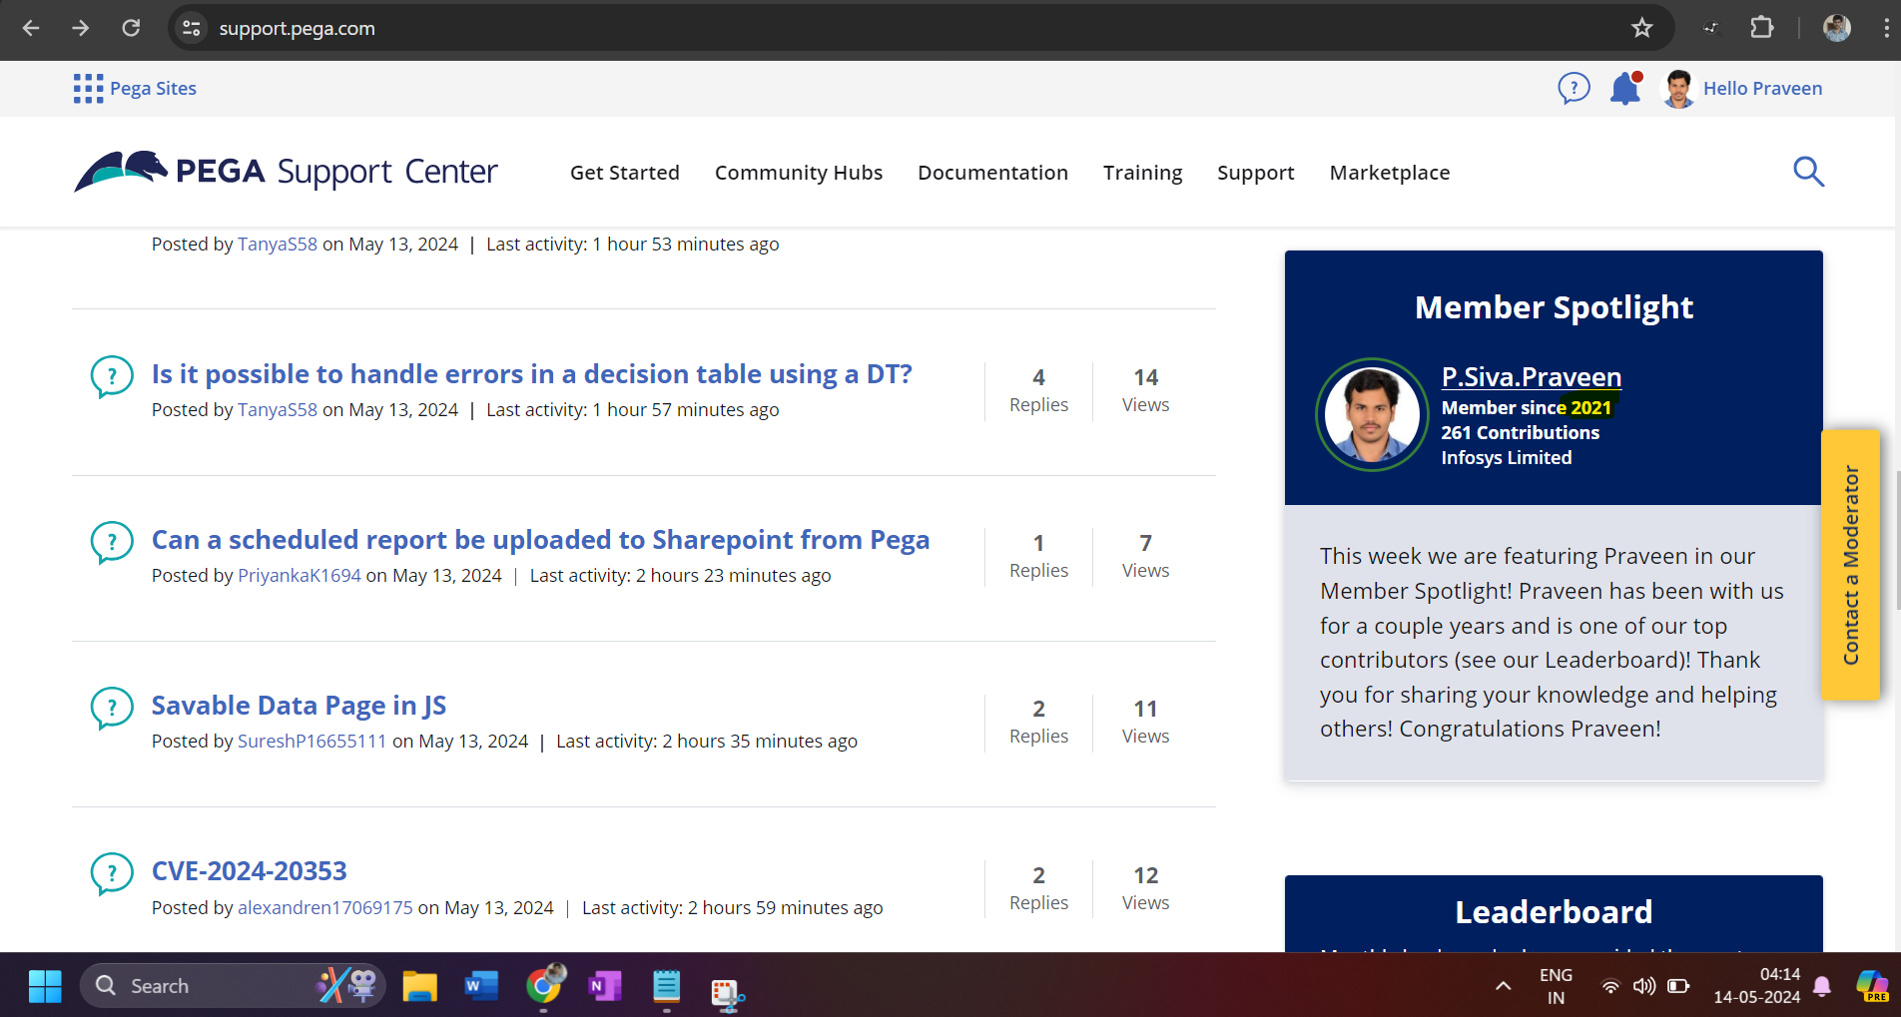The height and width of the screenshot is (1017, 1901).
Task: Open CVE-2024-20353 post
Action: (249, 870)
